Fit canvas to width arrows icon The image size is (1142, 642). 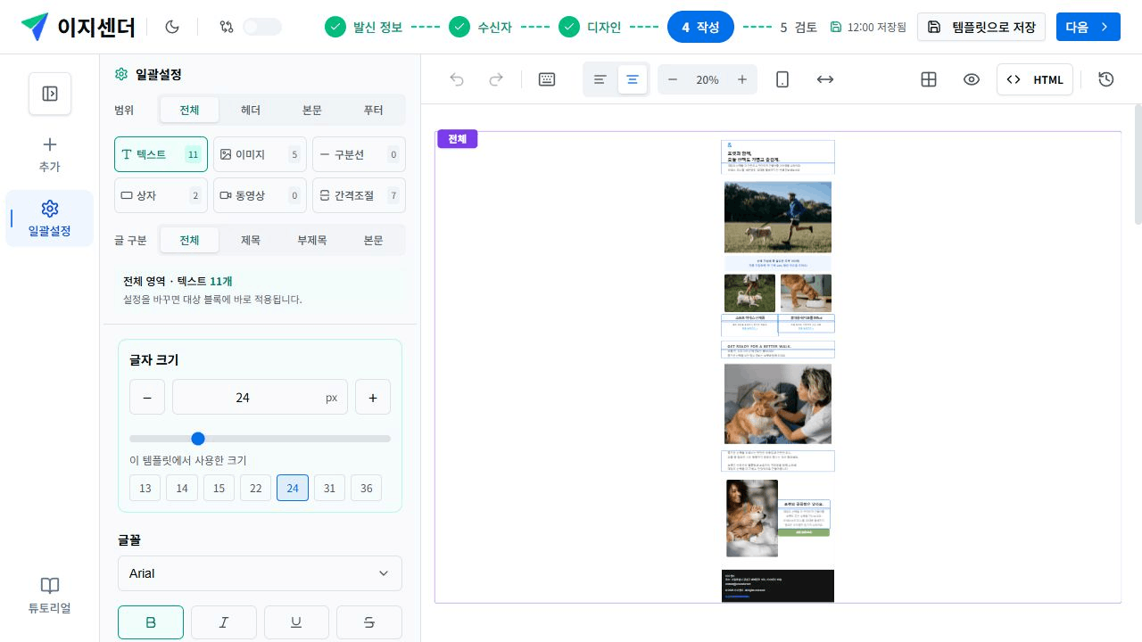click(x=825, y=79)
